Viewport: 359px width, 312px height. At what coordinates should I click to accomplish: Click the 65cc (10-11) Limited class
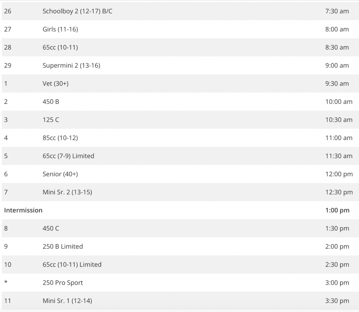click(72, 265)
